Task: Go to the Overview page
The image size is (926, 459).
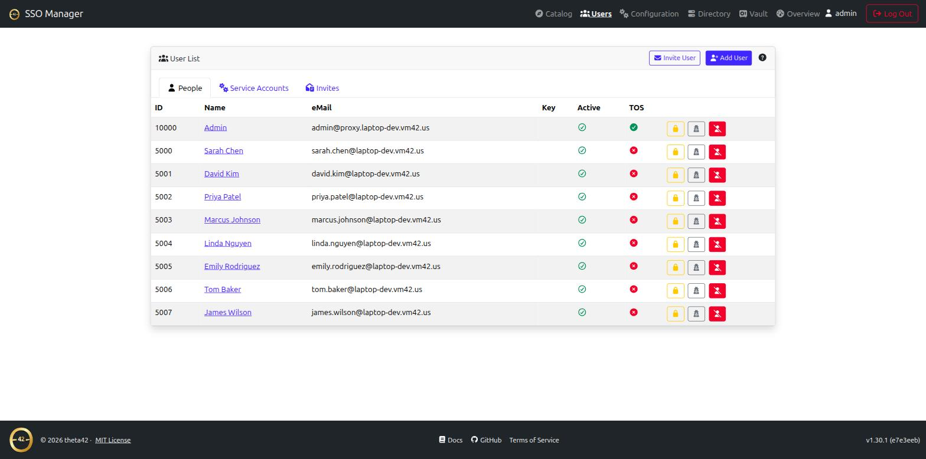Action: [798, 14]
